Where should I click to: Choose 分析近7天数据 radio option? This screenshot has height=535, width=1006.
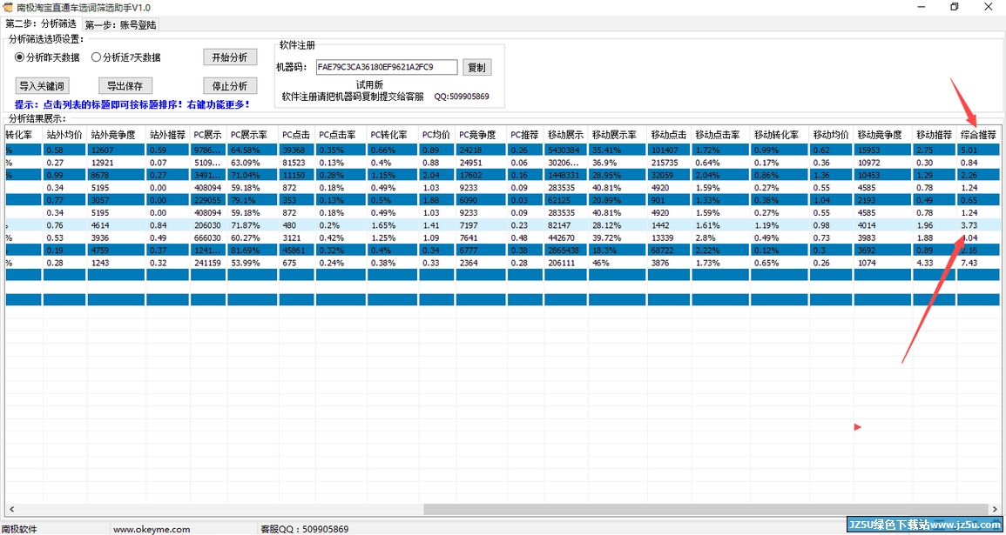click(x=125, y=57)
